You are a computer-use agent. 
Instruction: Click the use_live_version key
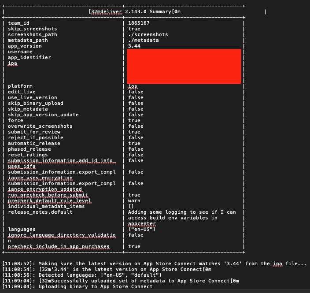click(33, 98)
